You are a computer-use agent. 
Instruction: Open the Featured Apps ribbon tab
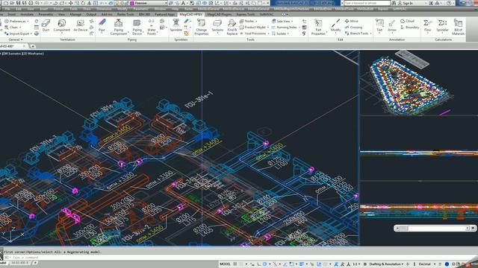tap(164, 14)
